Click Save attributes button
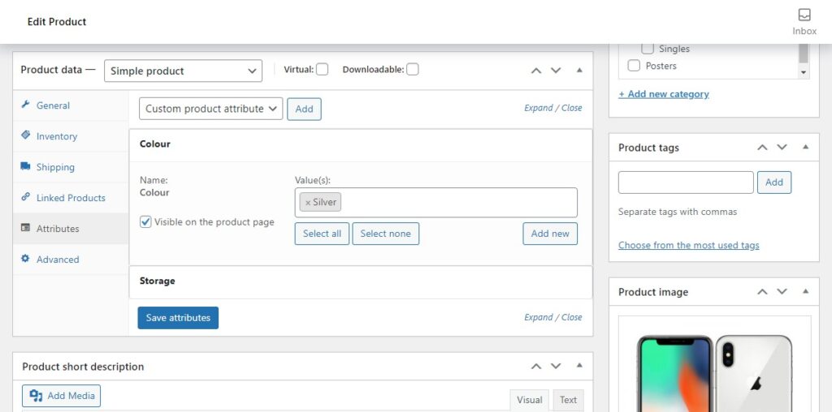 pyautogui.click(x=178, y=318)
